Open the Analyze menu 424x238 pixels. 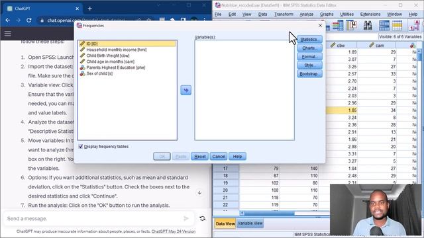point(306,15)
